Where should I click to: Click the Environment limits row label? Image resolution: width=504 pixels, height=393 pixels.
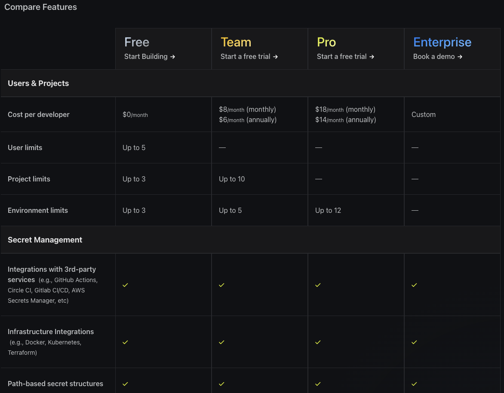(x=38, y=211)
